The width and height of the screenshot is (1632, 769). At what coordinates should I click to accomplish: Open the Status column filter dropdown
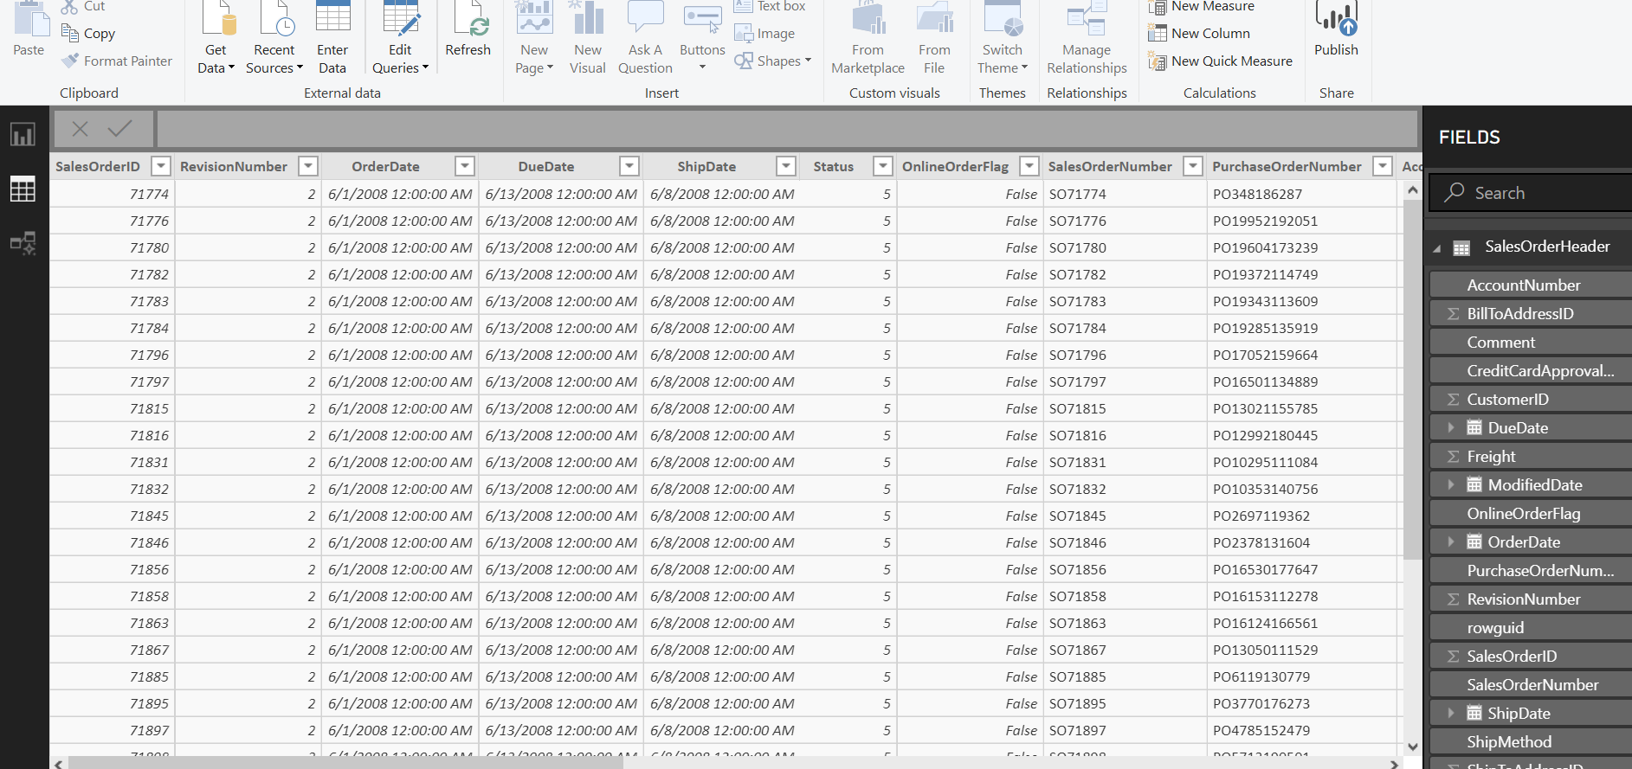[882, 166]
